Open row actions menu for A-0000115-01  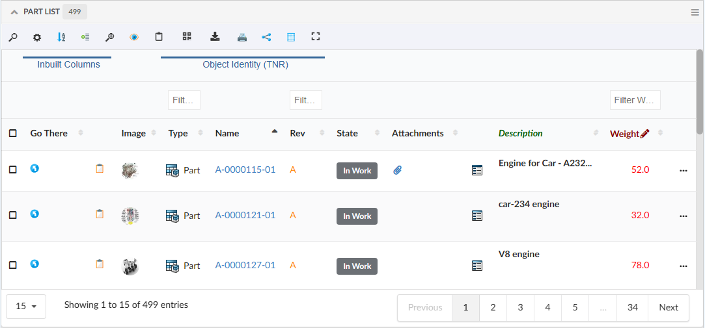pyautogui.click(x=683, y=170)
